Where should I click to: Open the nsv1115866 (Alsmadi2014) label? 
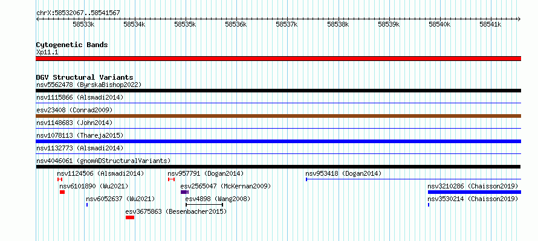click(x=80, y=97)
